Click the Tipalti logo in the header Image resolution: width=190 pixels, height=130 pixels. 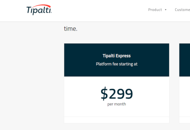tap(39, 10)
